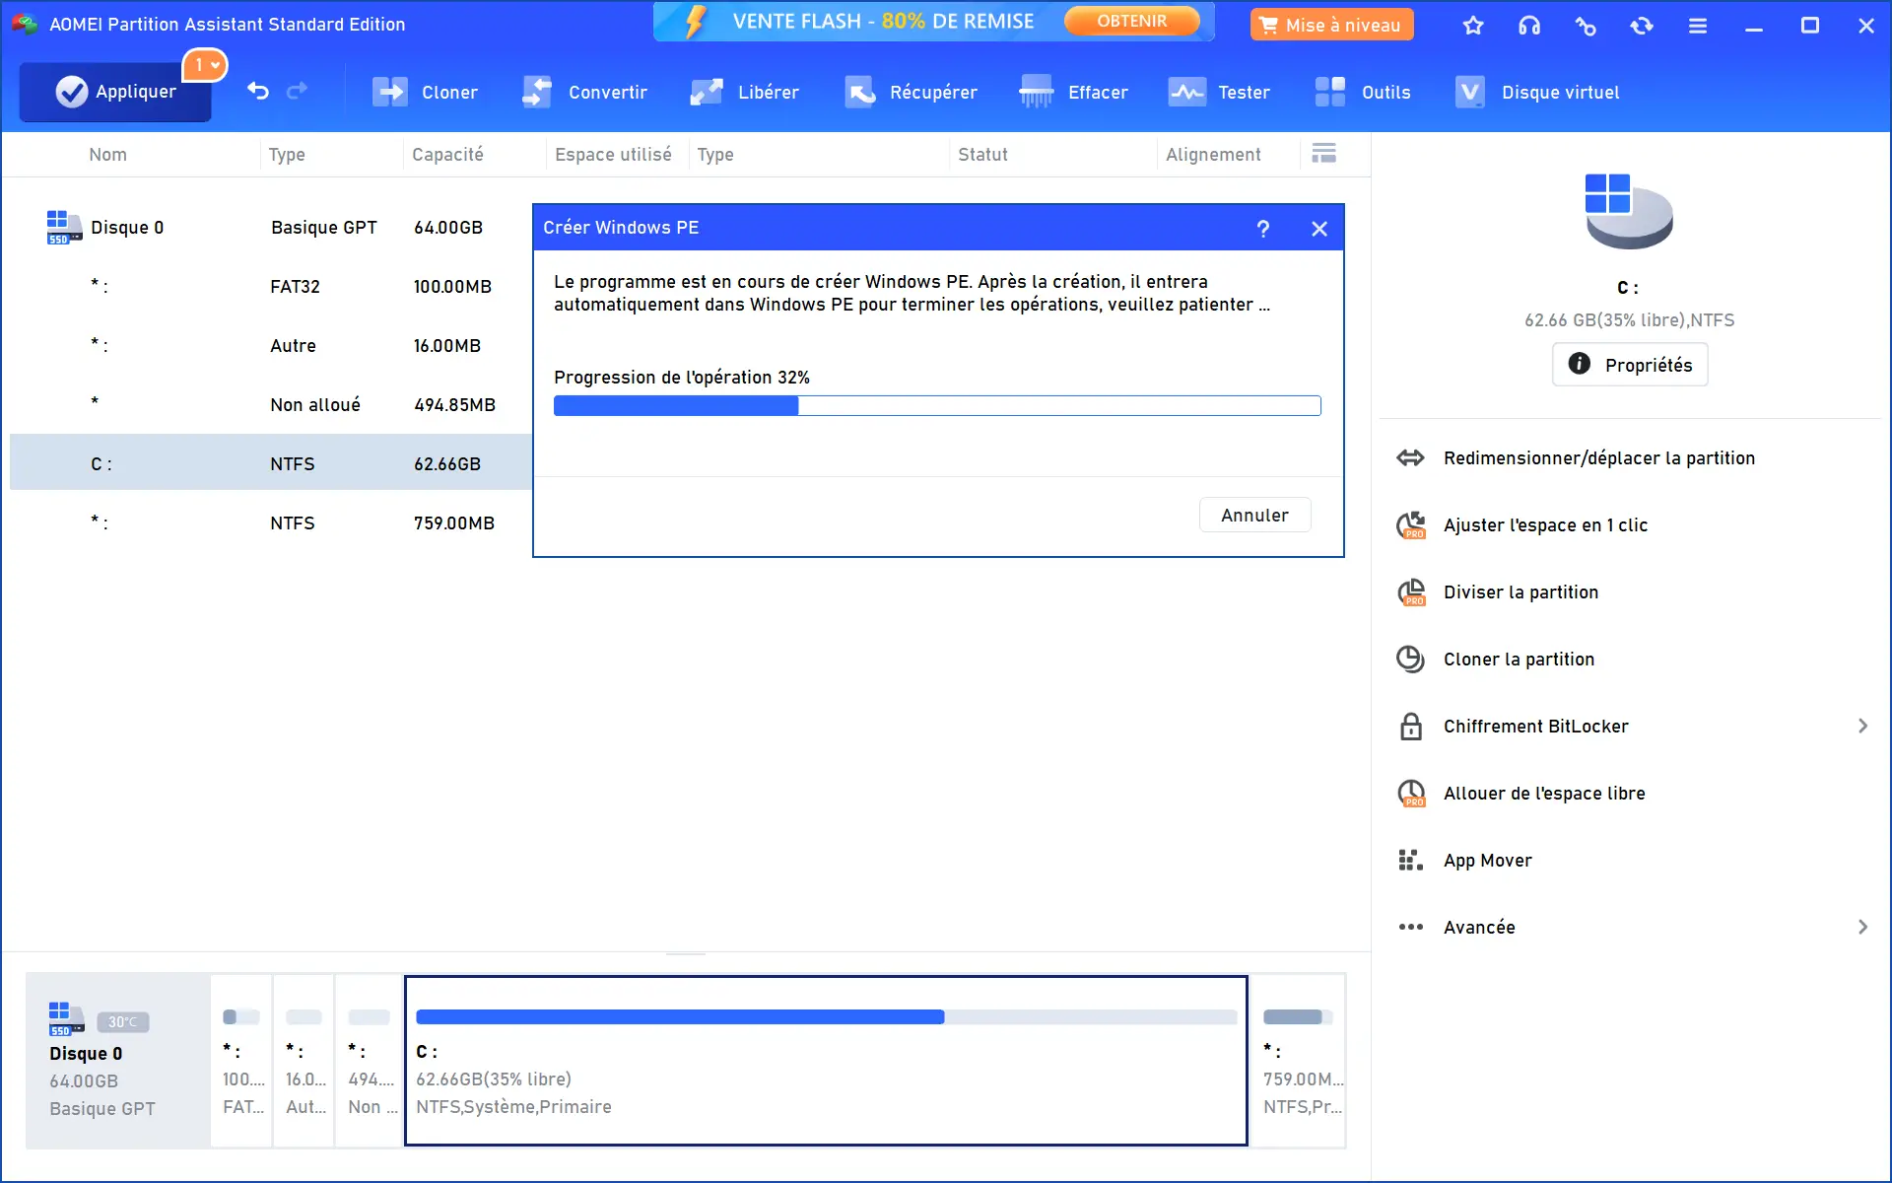Image resolution: width=1892 pixels, height=1183 pixels.
Task: Click the BitLocker padlock icon
Action: (1411, 727)
